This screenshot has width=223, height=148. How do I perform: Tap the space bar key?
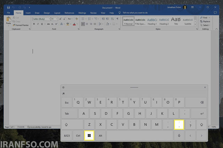tap(140, 136)
